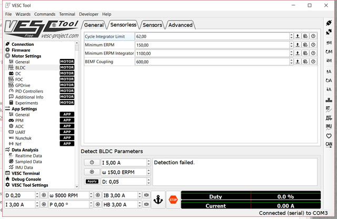The width and height of the screenshot is (337, 219).
Task: Show help for Cycle Integrator Limit
Action: tap(313, 36)
